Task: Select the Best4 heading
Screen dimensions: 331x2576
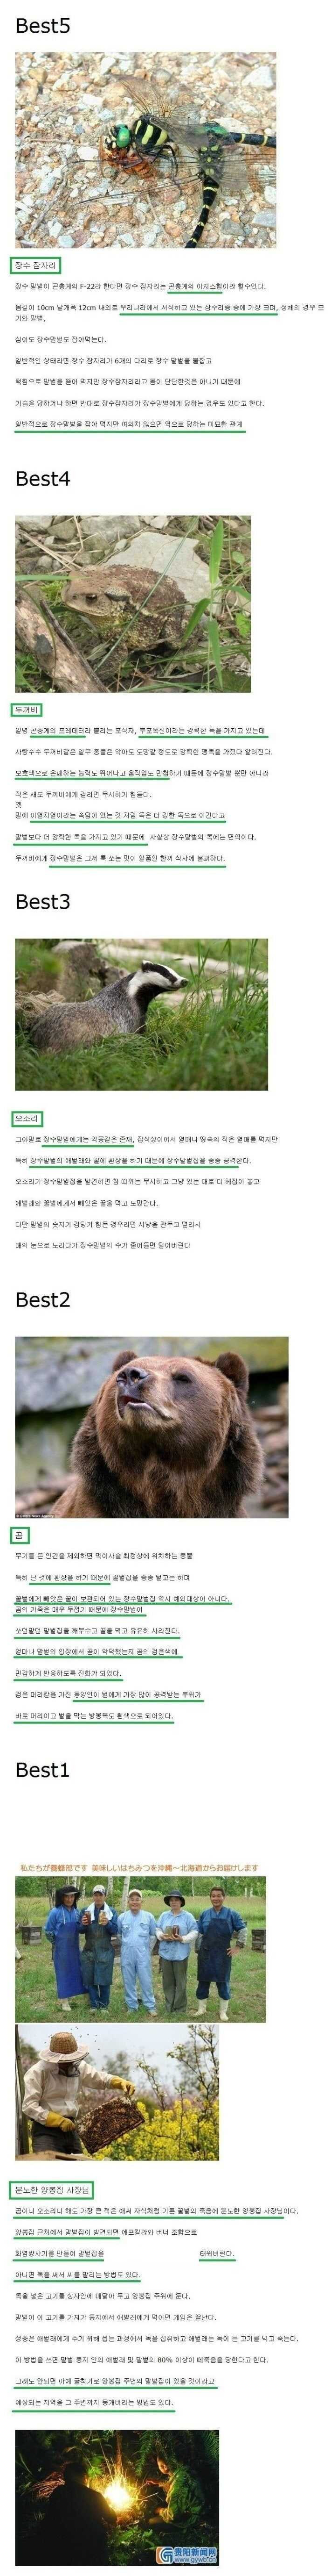Action: (43, 478)
